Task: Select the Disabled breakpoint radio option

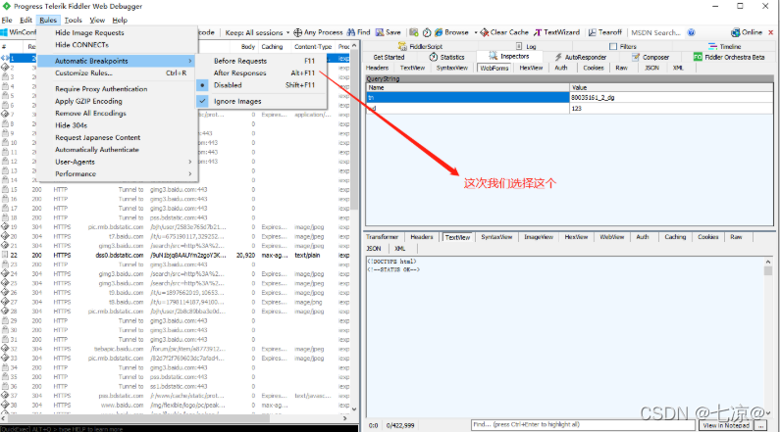Action: click(x=202, y=85)
